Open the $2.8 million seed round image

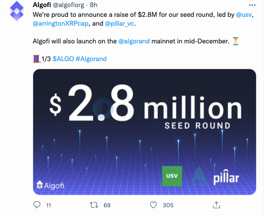[145, 132]
